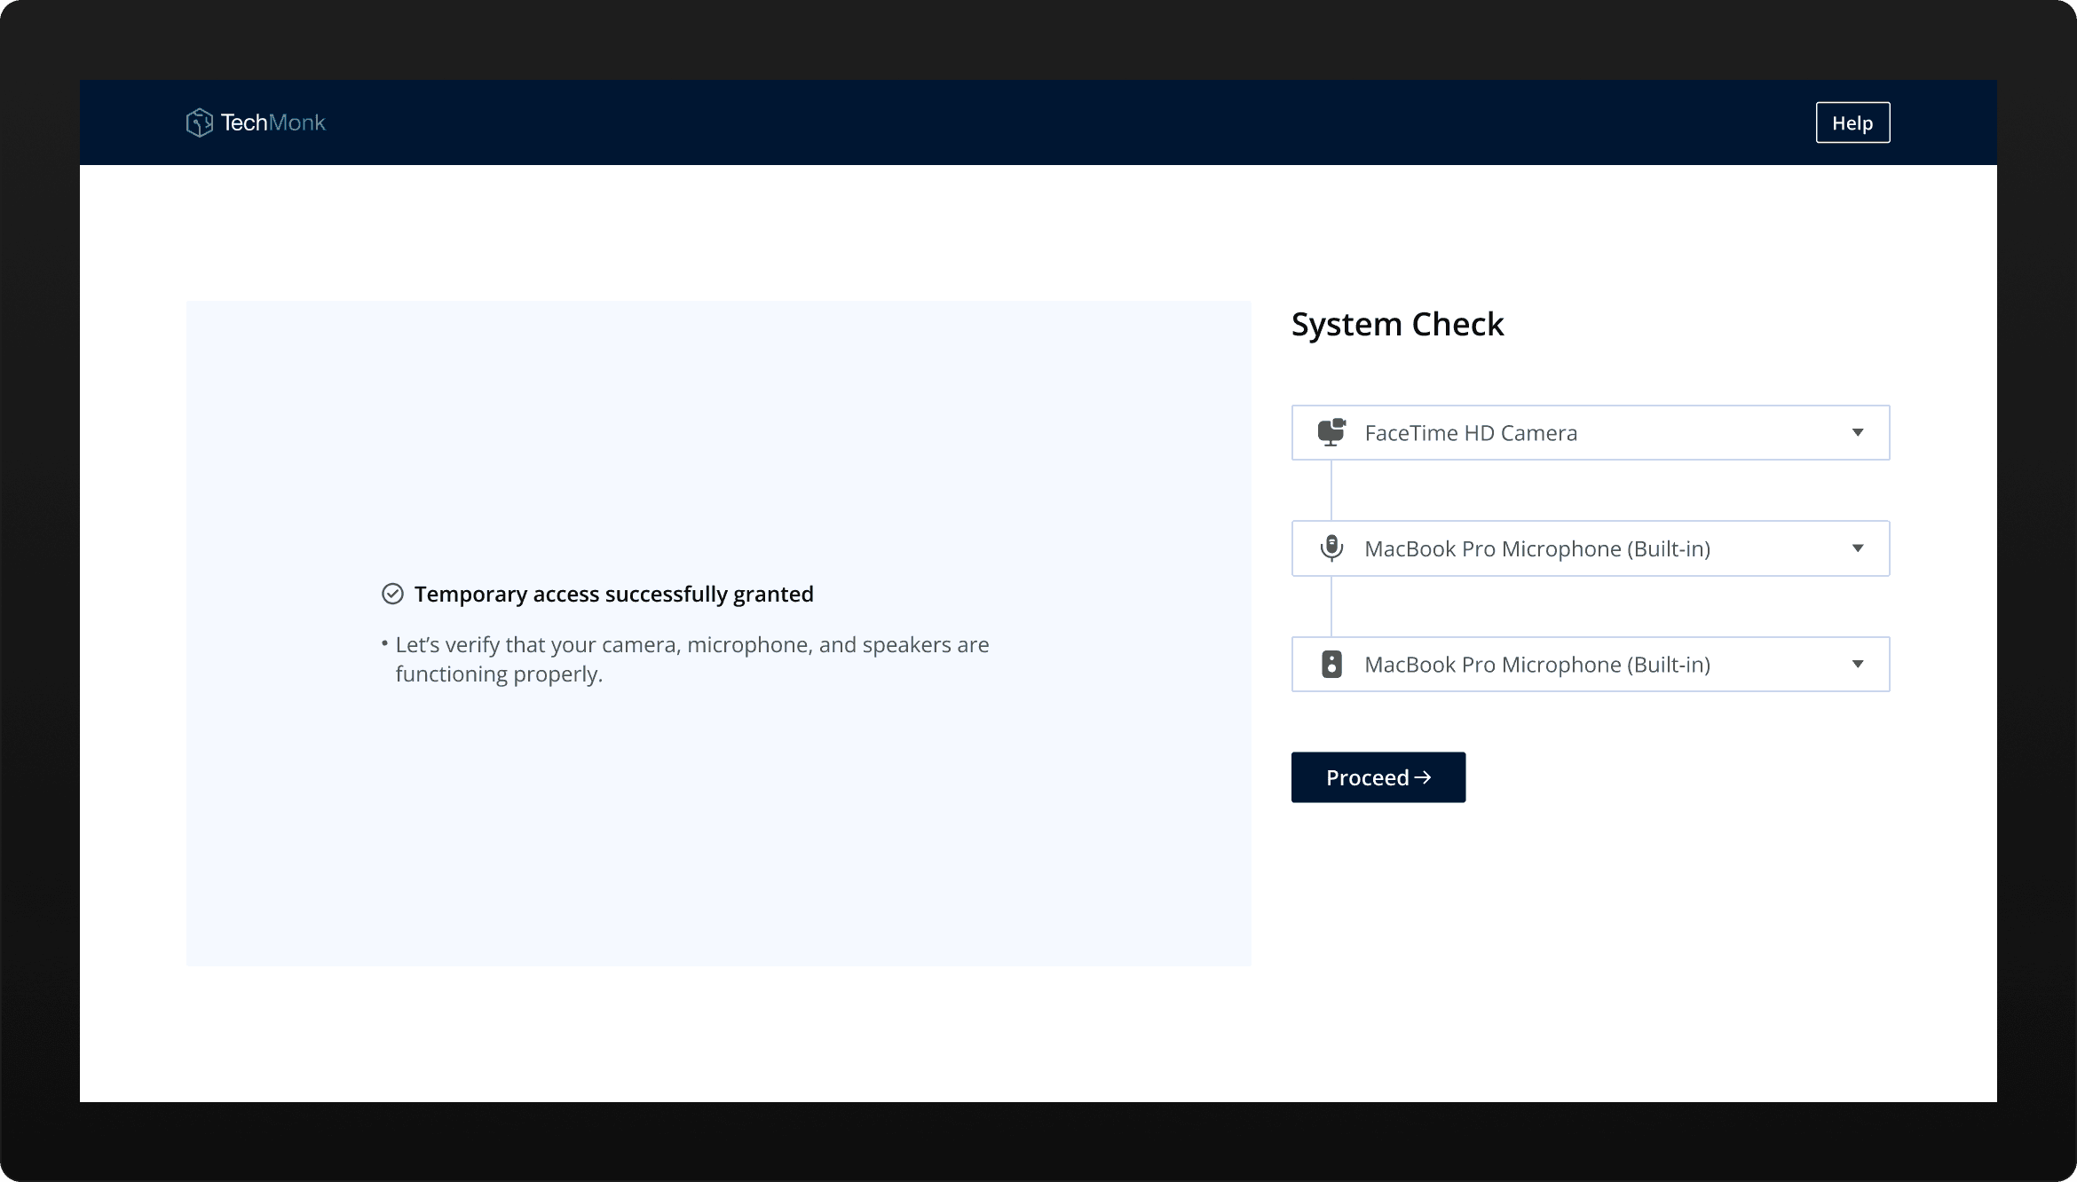
Task: Expand the speaker selection dropdown arrow
Action: (1857, 664)
